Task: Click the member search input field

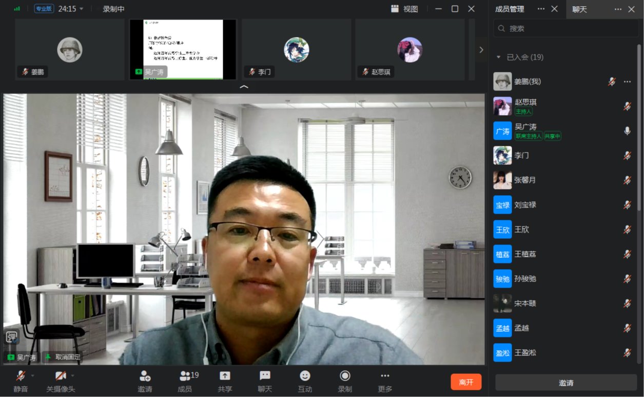Action: coord(570,29)
